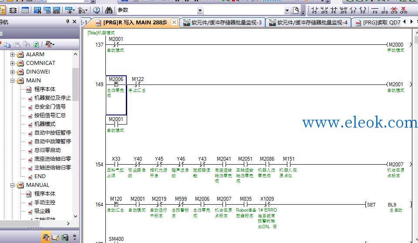Open the 参数 combo box dropdown arrow
Image resolution: width=418 pixels, height=243 pixels.
(x=200, y=11)
